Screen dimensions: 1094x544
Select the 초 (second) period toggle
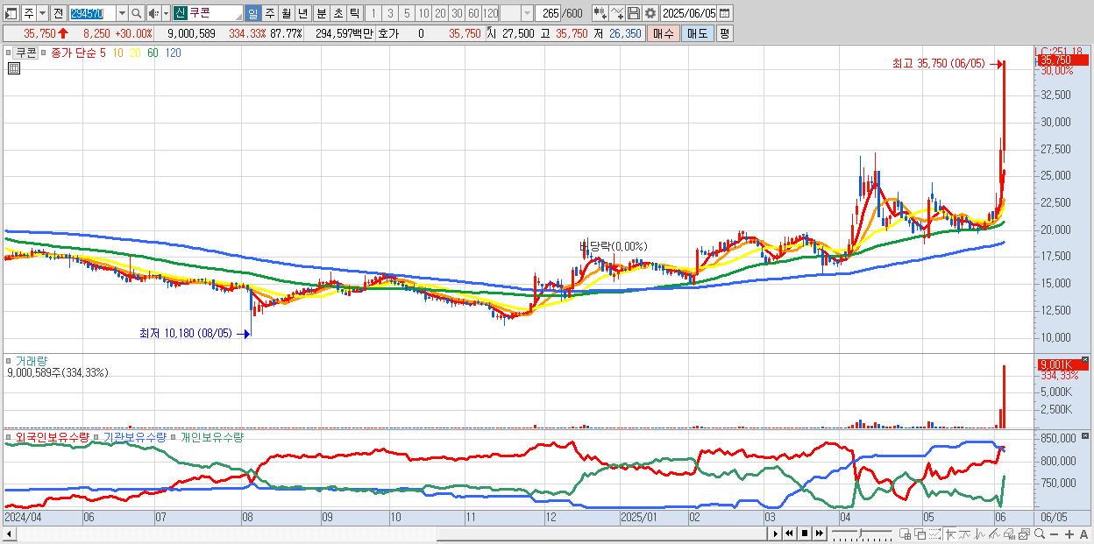[x=337, y=13]
